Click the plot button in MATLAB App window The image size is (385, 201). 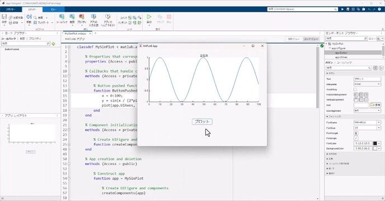click(202, 122)
